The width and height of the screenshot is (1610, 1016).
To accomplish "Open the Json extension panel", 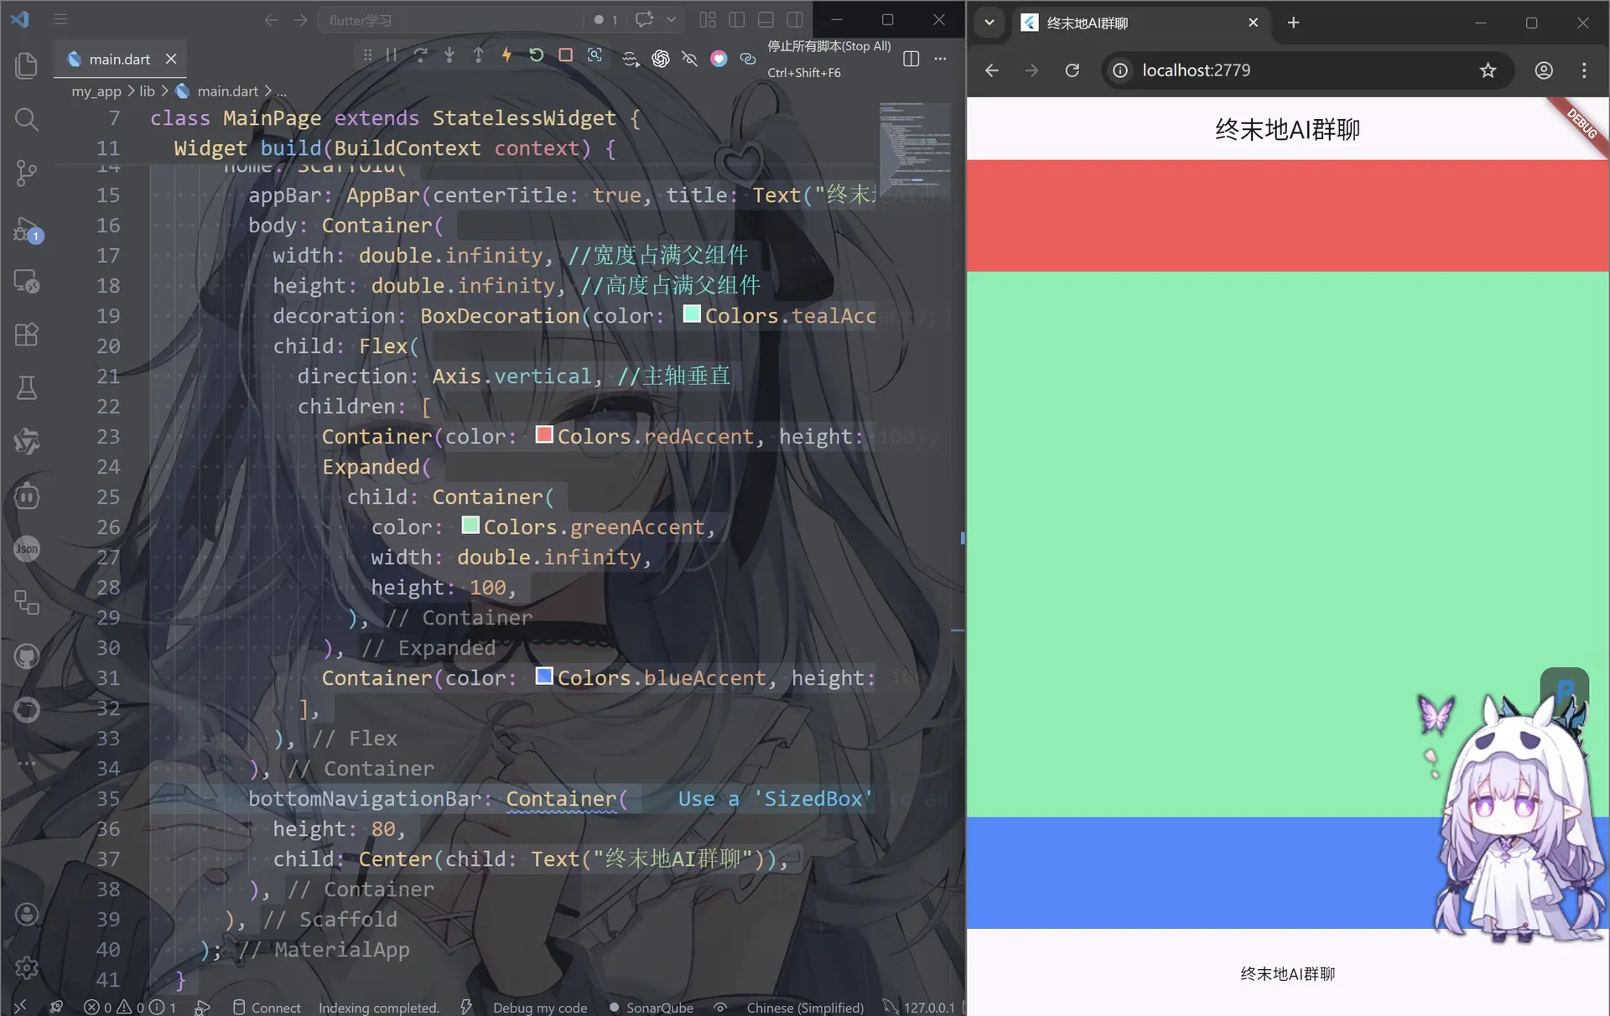I will click(27, 549).
